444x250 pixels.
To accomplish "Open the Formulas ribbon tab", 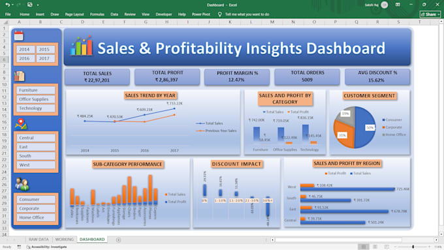I will coord(97,14).
